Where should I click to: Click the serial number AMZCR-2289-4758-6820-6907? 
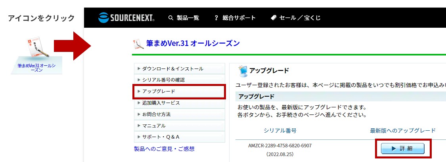(280, 145)
